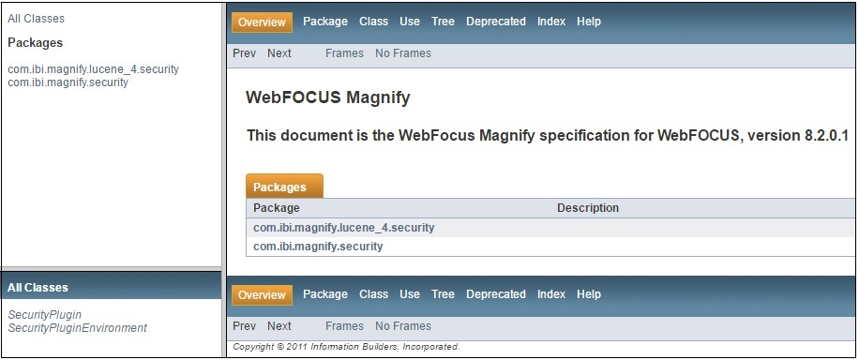Open com.ibi.magnify.security in the Packages table
This screenshot has height=360, width=859.
coord(318,247)
